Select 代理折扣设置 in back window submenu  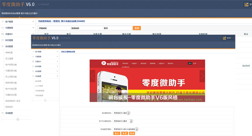[x=11, y=95]
